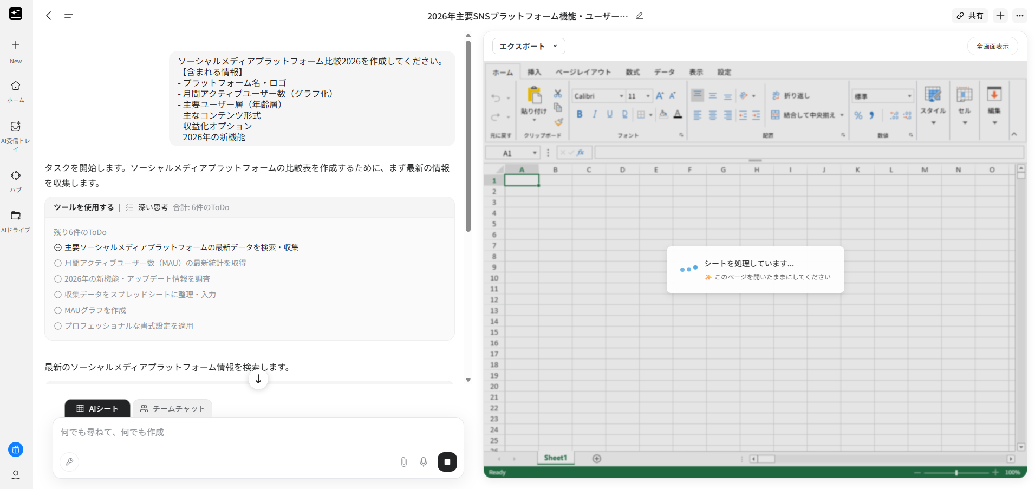Click the scissors (cut) icon
This screenshot has width=1035, height=489.
point(557,93)
